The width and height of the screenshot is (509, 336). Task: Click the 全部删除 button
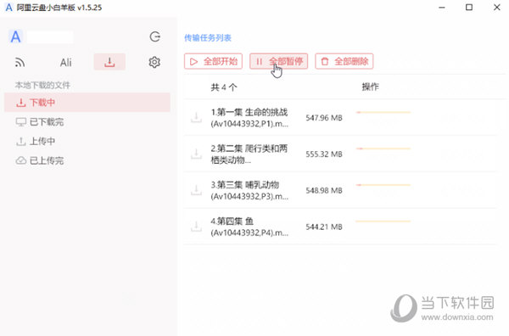point(344,61)
